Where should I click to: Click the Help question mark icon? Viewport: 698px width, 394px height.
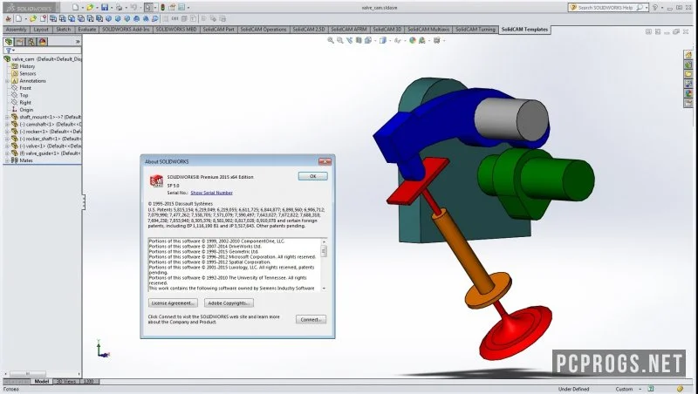(655, 7)
